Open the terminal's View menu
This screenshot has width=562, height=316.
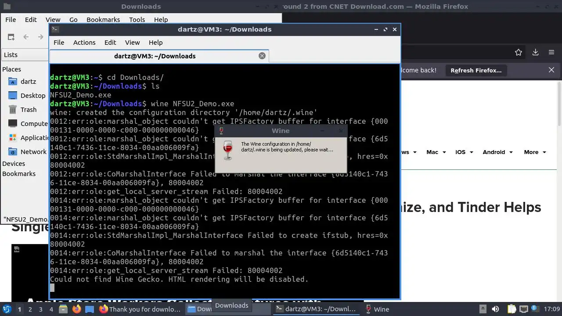[132, 43]
